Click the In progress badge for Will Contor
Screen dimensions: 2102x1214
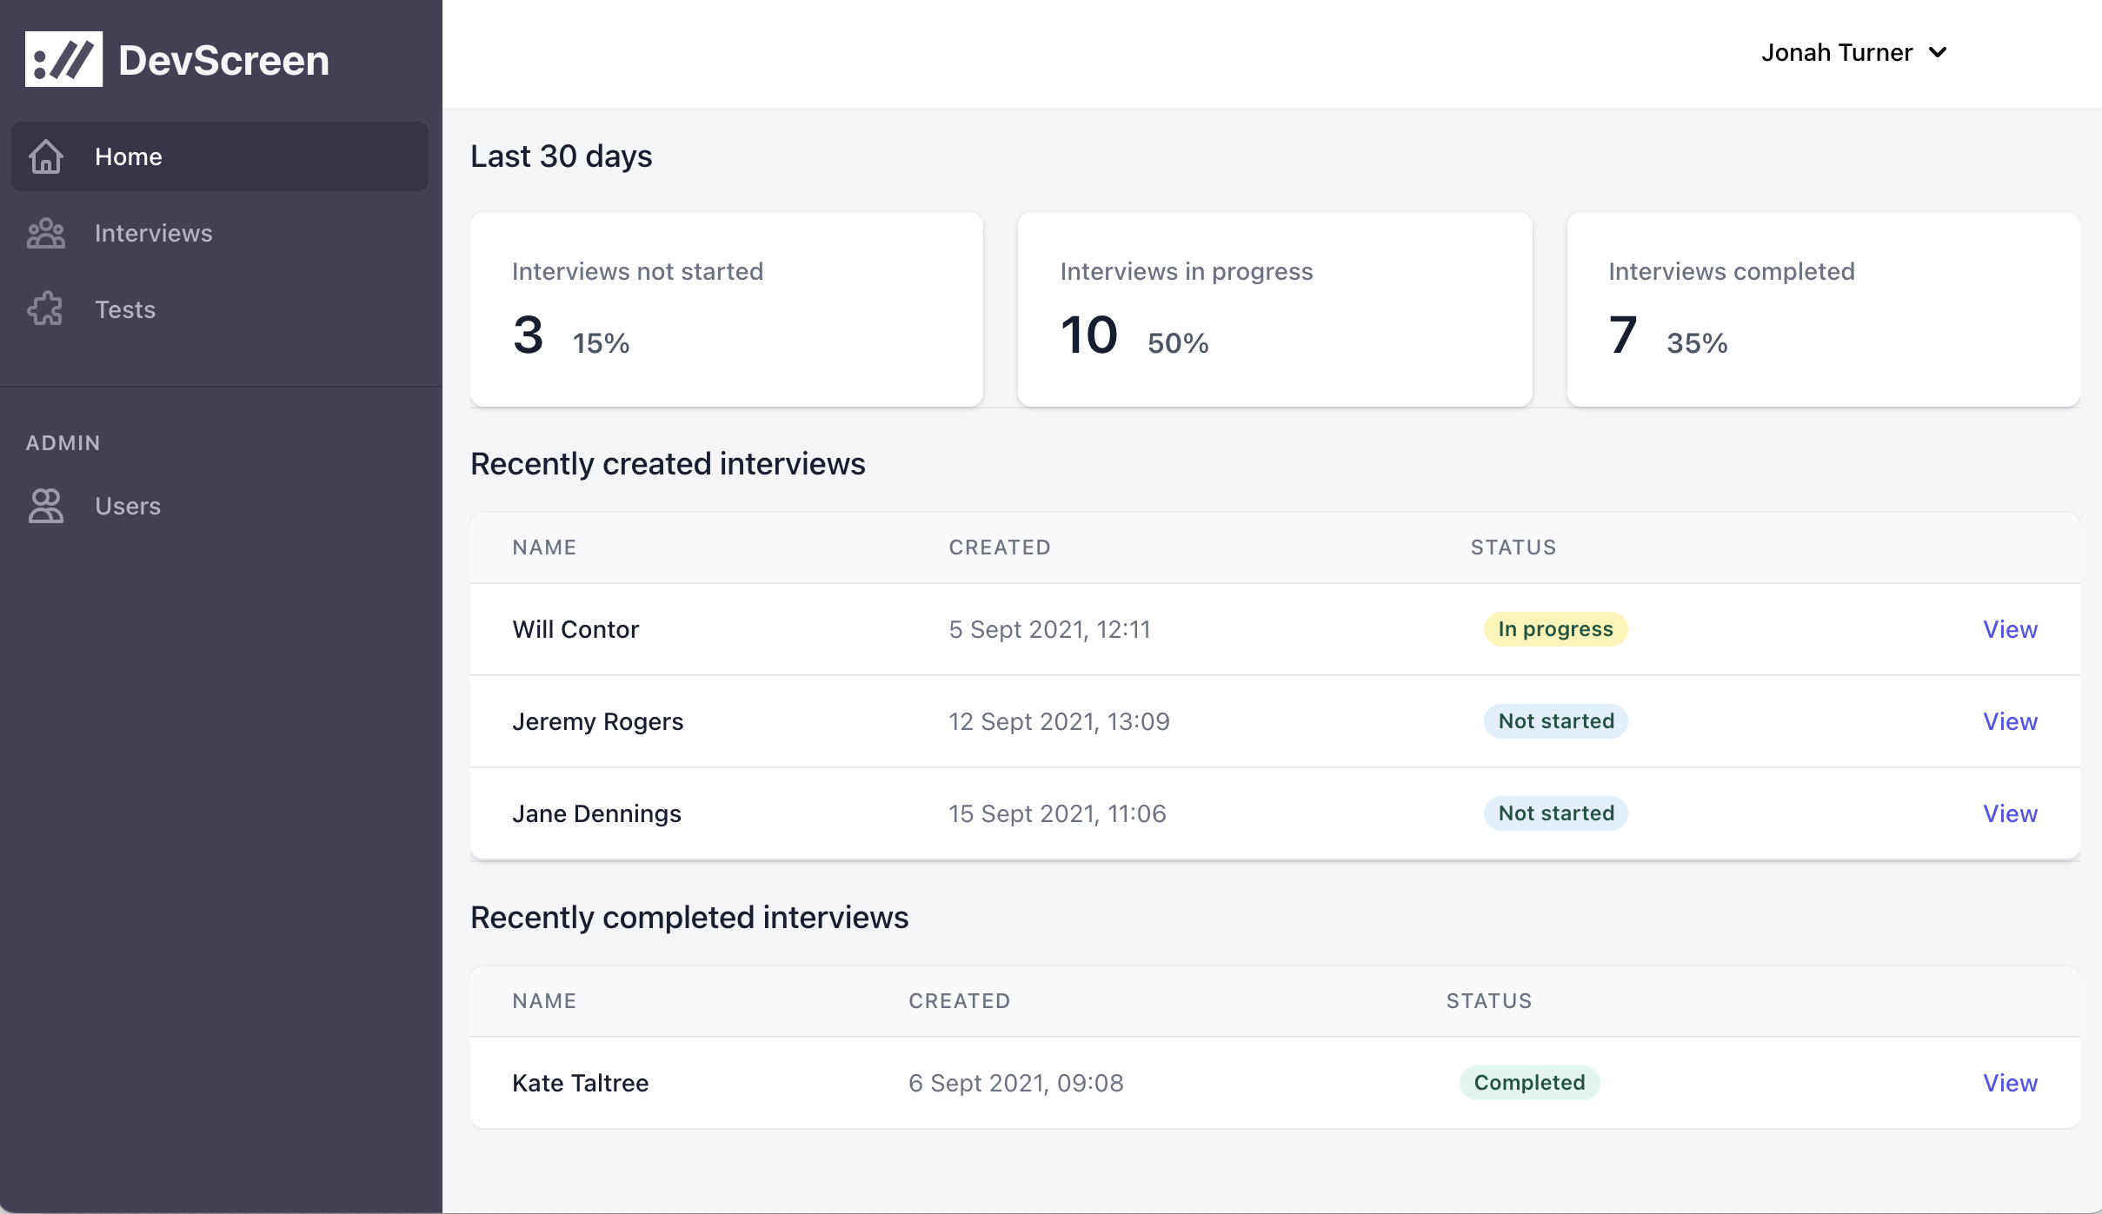point(1554,629)
